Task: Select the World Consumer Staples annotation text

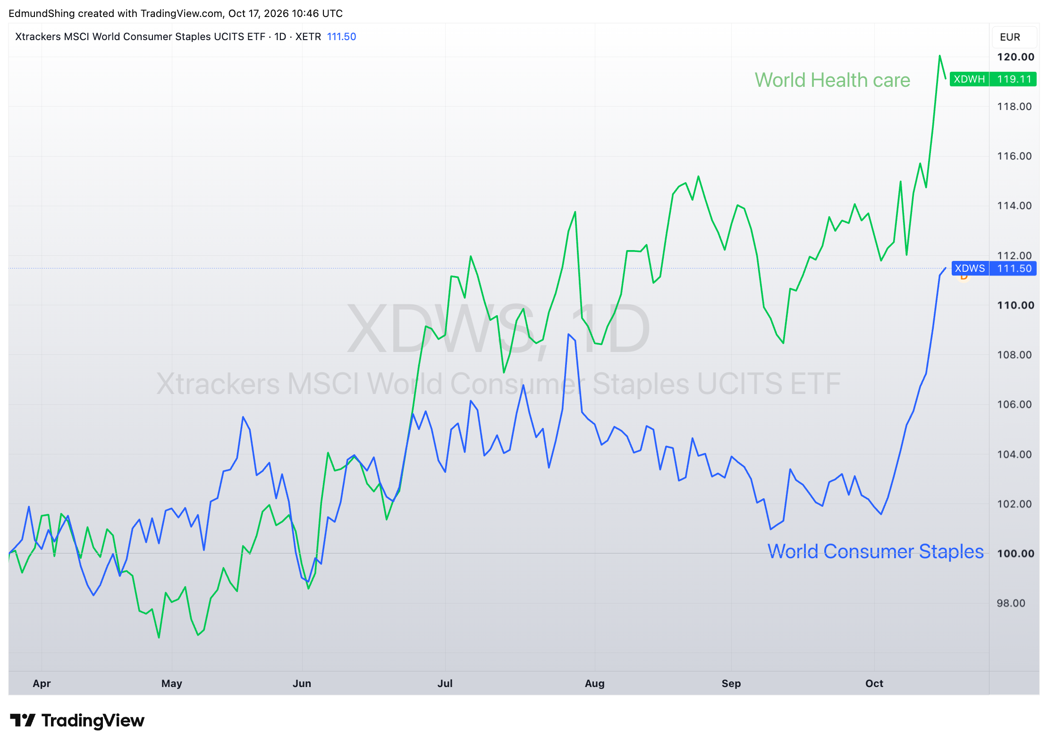Action: [x=876, y=551]
